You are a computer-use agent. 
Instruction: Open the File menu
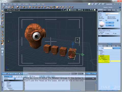7,4
